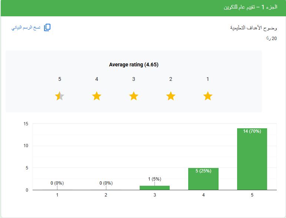Screen dimensions: 286x218
Task: Click the question title 'وضوح الأهداف التعليمية'
Action: pos(253,28)
